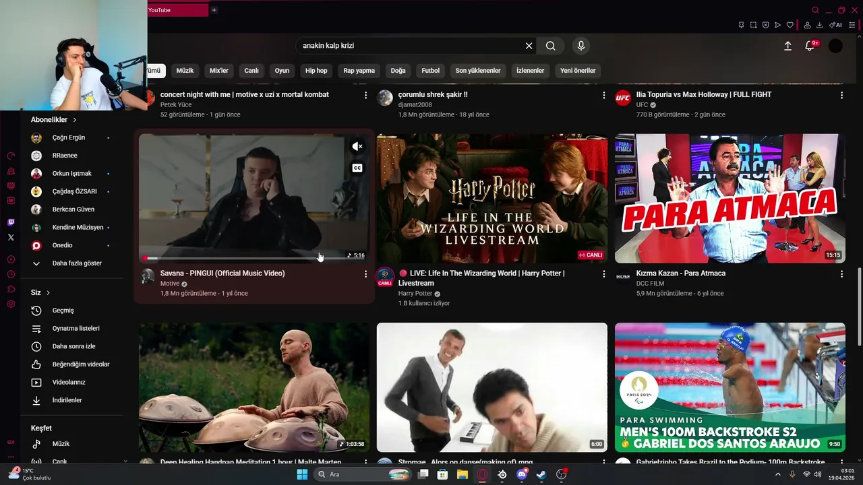This screenshot has height=485, width=863.
Task: Open options for Harry Potter livestream
Action: (603, 274)
